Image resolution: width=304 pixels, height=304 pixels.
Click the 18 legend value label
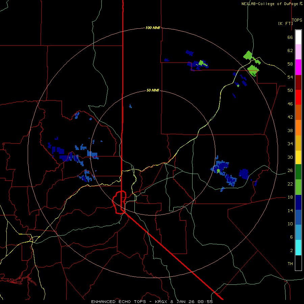tap(290, 197)
